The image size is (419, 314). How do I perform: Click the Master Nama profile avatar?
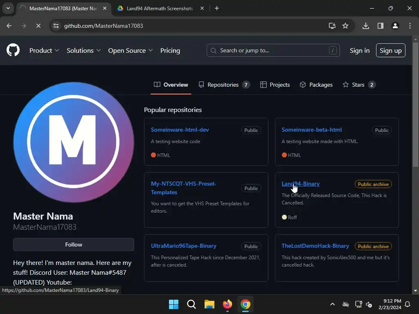point(74,142)
